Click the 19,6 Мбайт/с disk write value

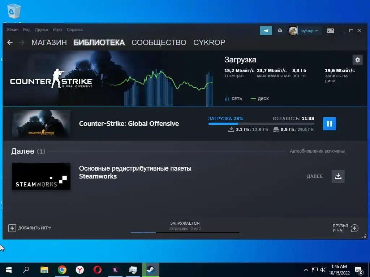(340, 70)
